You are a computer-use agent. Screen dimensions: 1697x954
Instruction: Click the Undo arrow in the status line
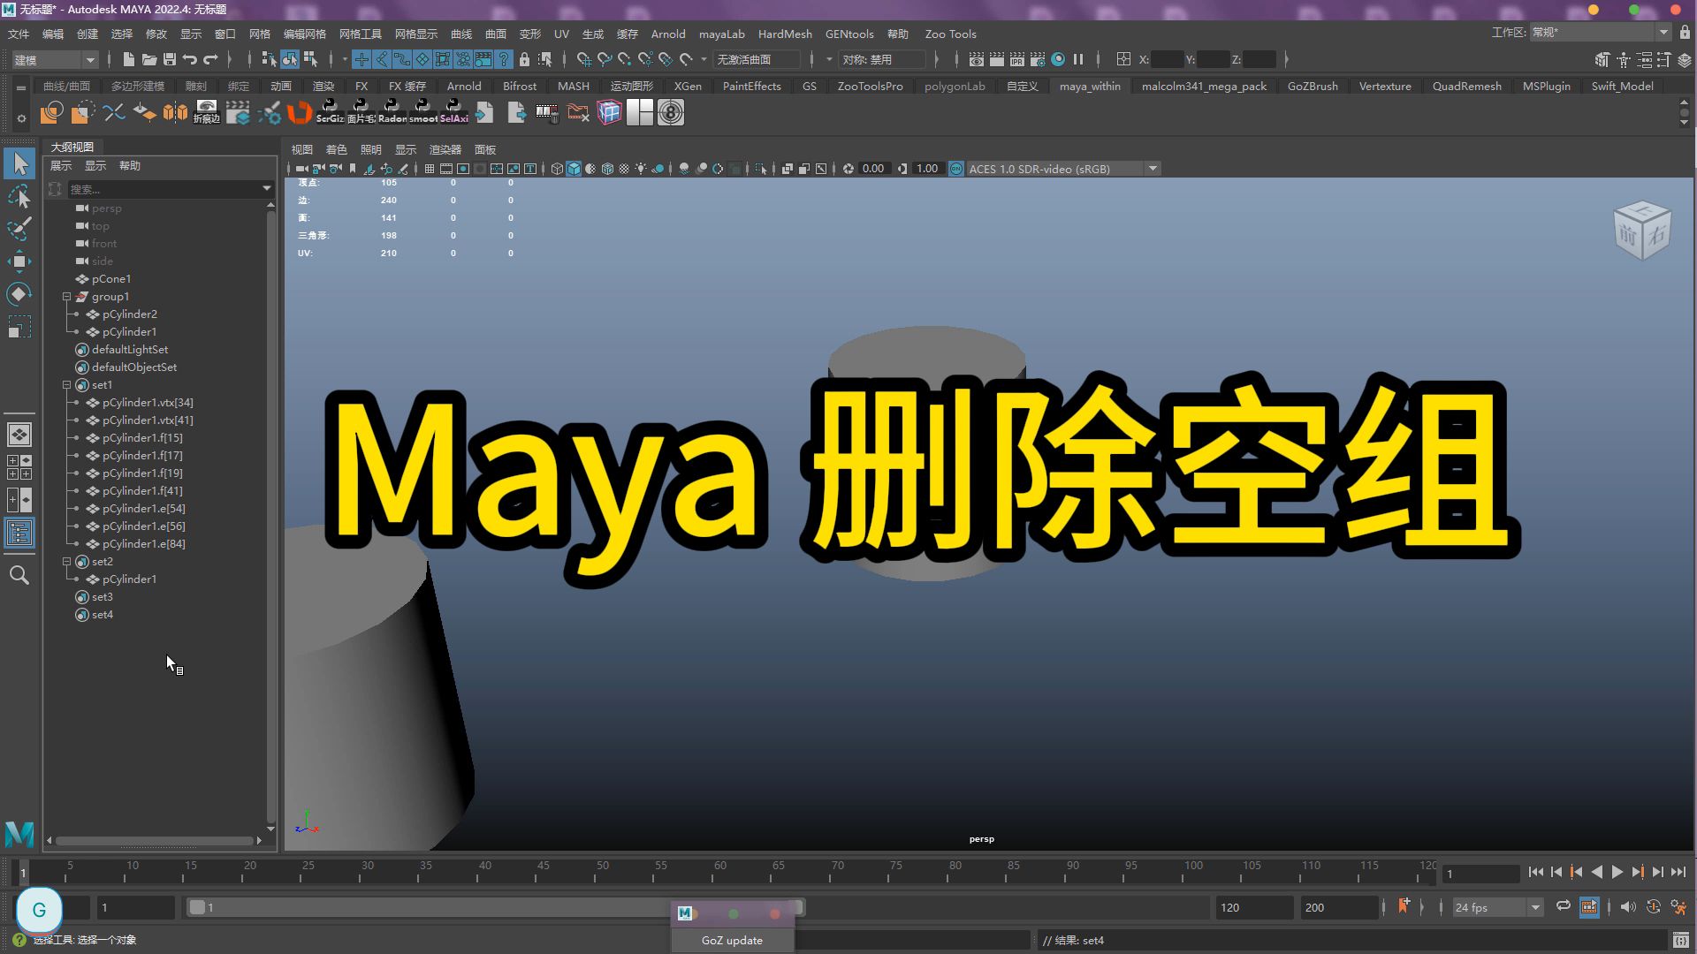click(x=190, y=59)
